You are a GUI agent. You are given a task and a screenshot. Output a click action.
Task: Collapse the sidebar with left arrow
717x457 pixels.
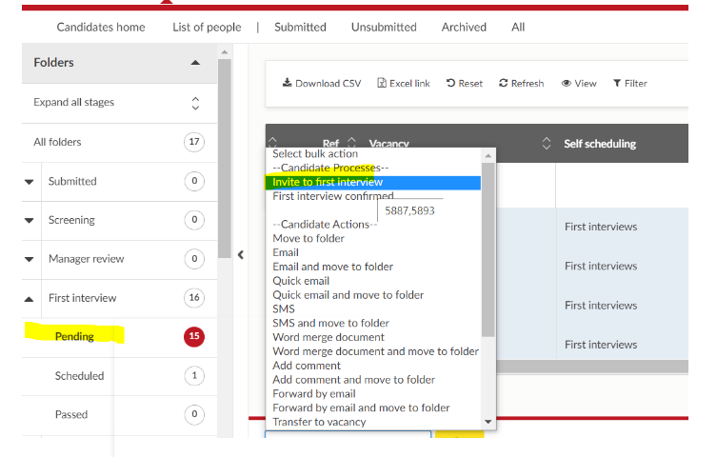[x=241, y=254]
